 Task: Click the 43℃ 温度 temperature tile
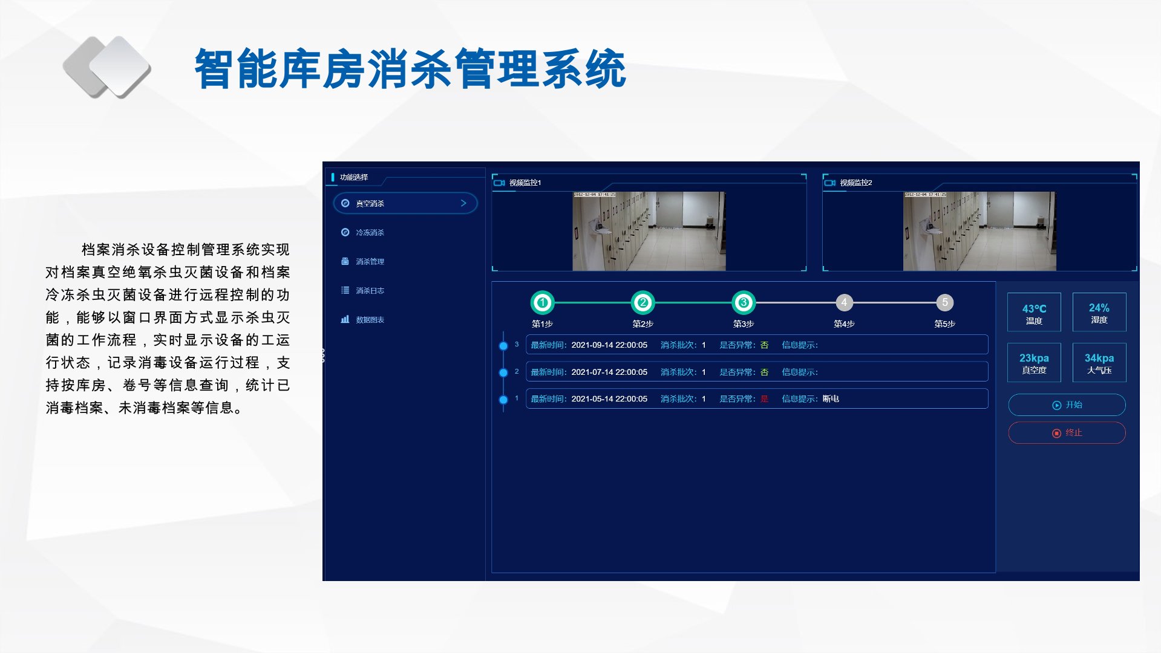click(x=1034, y=313)
